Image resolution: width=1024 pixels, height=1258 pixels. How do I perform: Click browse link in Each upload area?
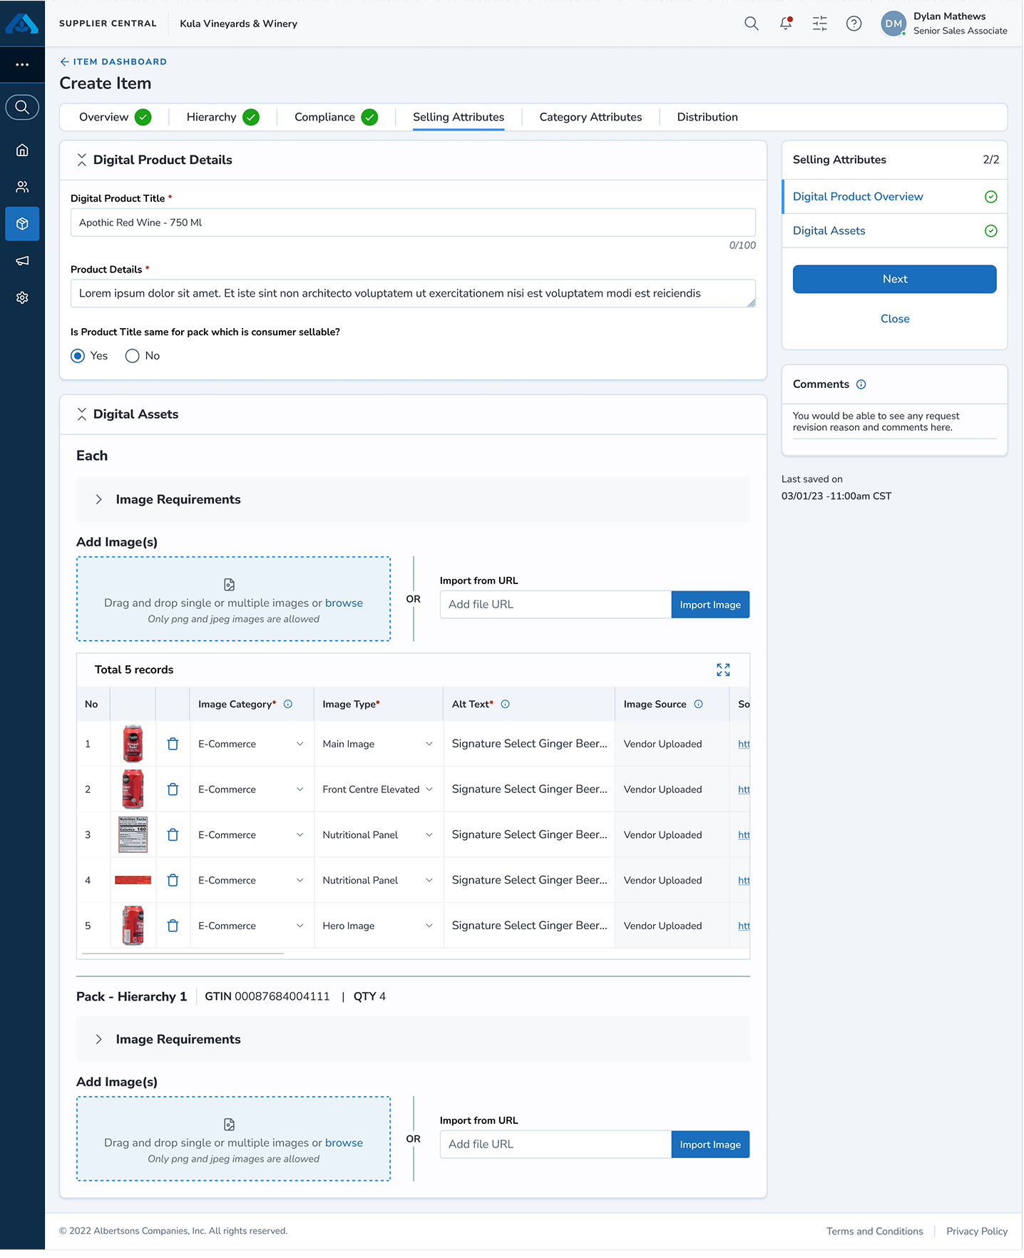pos(344,604)
